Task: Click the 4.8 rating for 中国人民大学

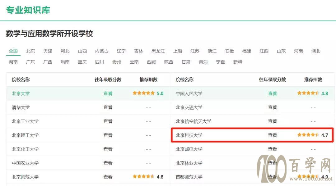Action: pyautogui.click(x=313, y=93)
